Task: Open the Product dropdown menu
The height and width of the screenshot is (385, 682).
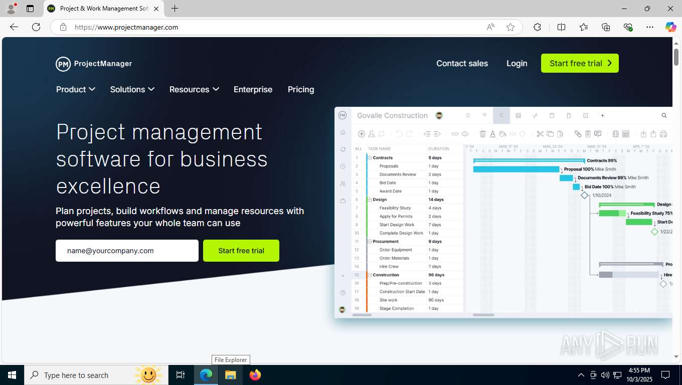Action: coord(76,89)
